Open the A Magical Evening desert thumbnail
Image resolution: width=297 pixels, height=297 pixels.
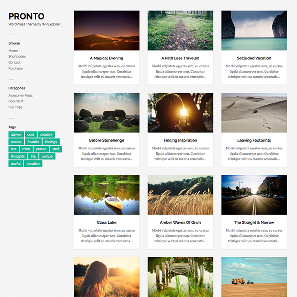click(106, 31)
